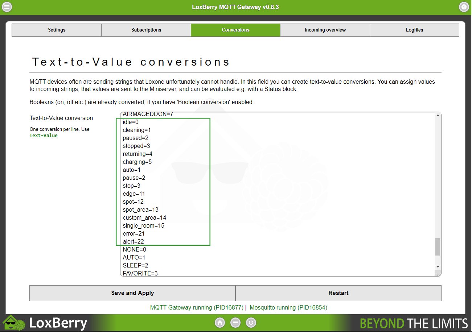Click the Restart button
The width and height of the screenshot is (472, 332).
point(338,293)
